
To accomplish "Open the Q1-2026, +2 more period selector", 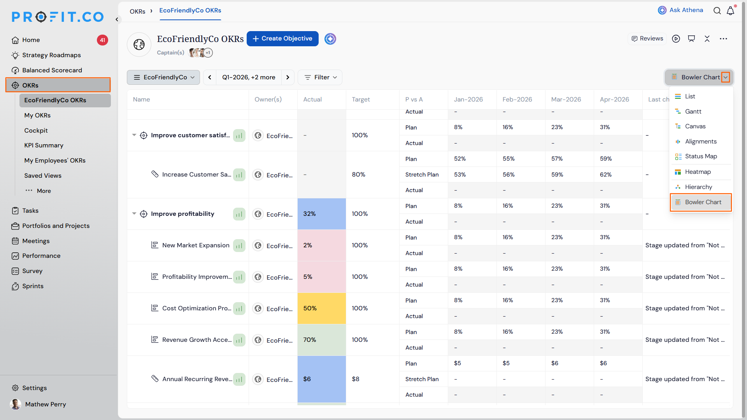I will pos(249,77).
